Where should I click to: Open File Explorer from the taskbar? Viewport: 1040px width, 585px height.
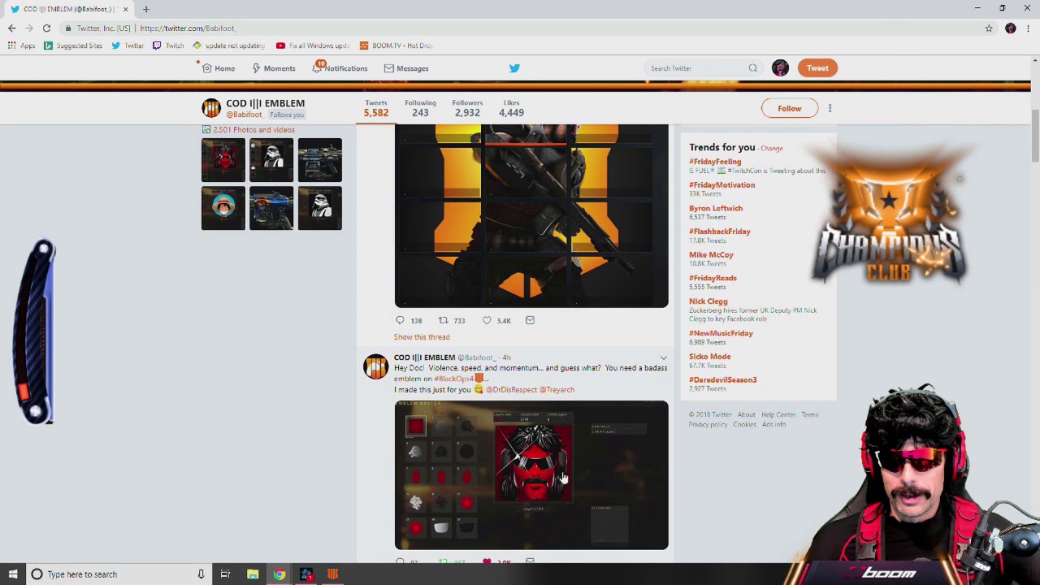(x=253, y=574)
